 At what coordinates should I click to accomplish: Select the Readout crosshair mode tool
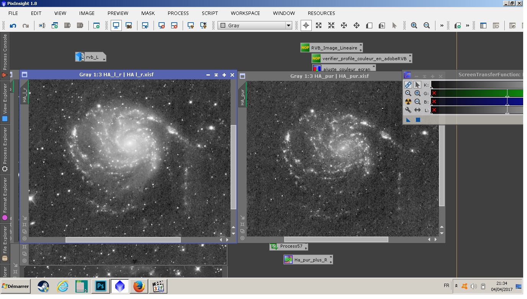(306, 26)
